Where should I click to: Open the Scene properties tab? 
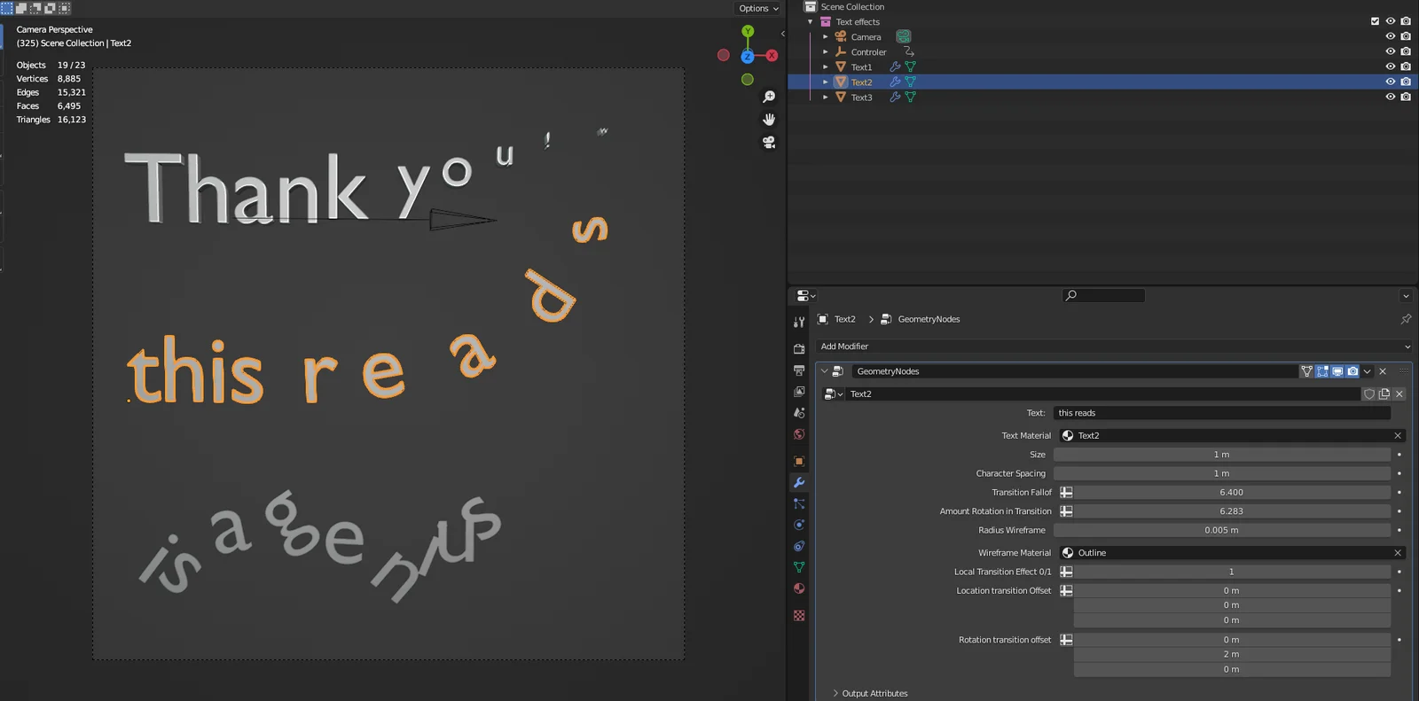pos(799,413)
